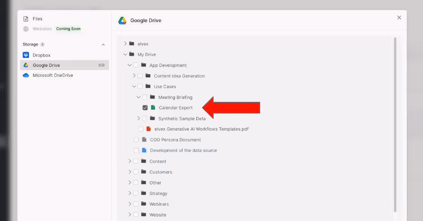Click the My Drive folder icon

click(x=132, y=54)
